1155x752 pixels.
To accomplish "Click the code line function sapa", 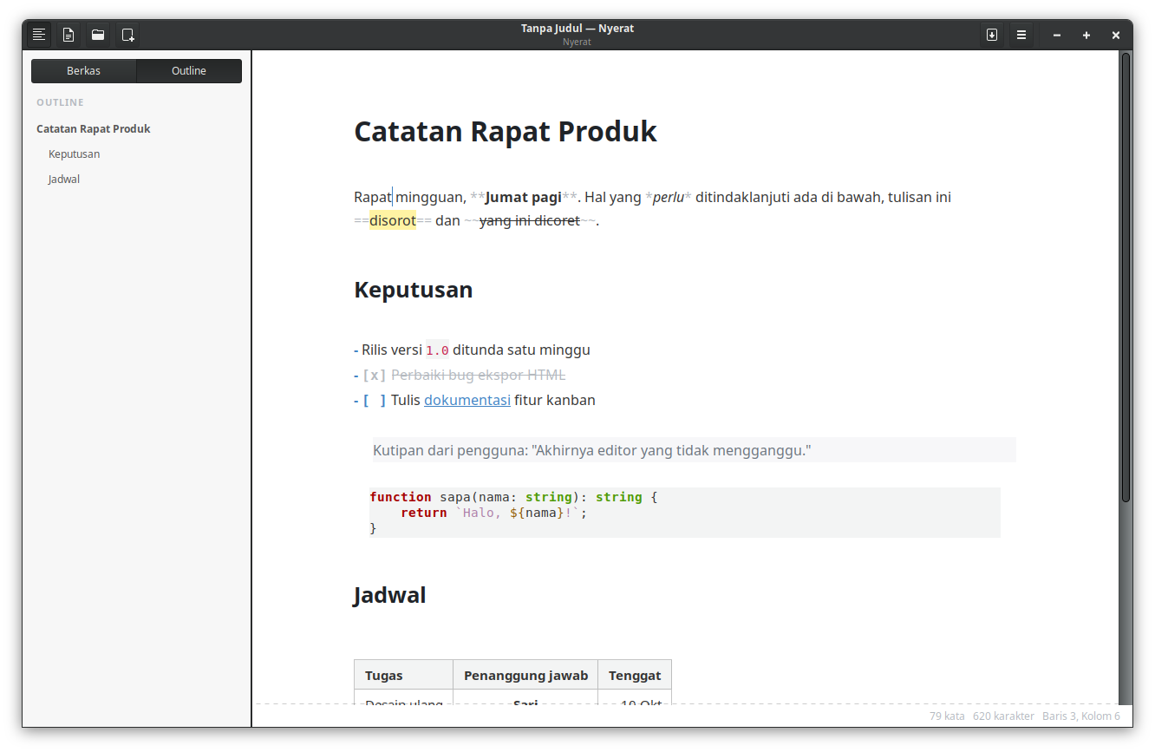I will pyautogui.click(x=514, y=497).
